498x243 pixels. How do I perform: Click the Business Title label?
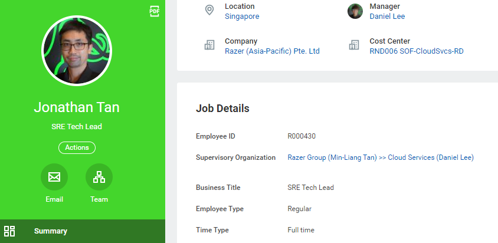coord(218,188)
